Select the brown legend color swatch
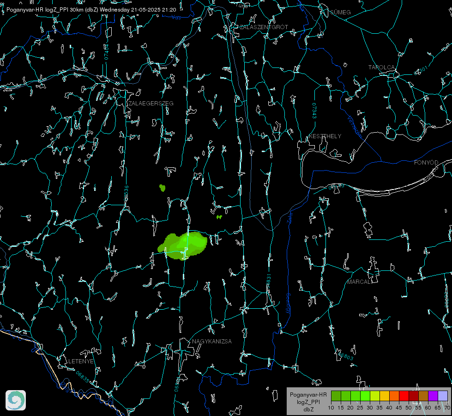452x416 pixels. (423, 396)
